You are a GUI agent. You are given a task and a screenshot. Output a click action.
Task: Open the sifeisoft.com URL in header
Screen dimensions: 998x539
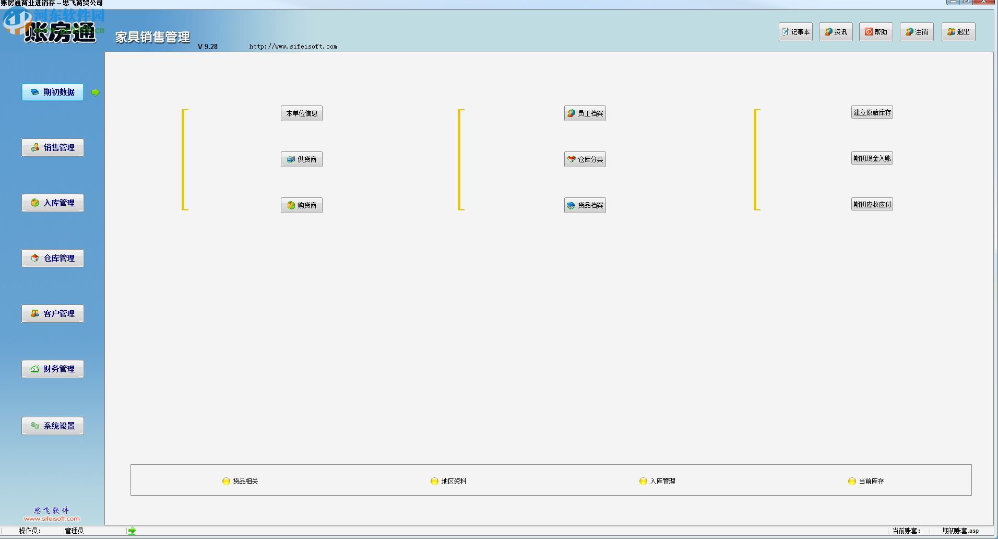pyautogui.click(x=293, y=46)
